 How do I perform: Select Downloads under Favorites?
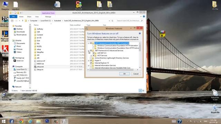tap(21, 32)
